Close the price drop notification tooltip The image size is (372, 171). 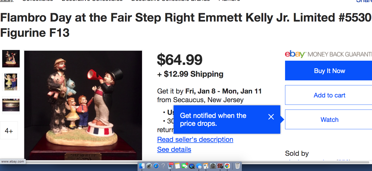(x=271, y=117)
